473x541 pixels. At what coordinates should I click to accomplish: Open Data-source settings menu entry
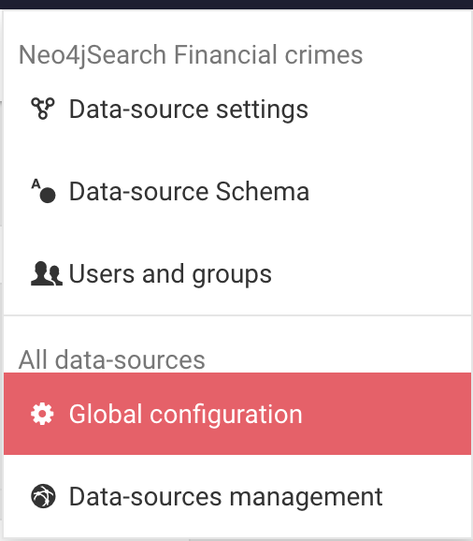coord(237,109)
